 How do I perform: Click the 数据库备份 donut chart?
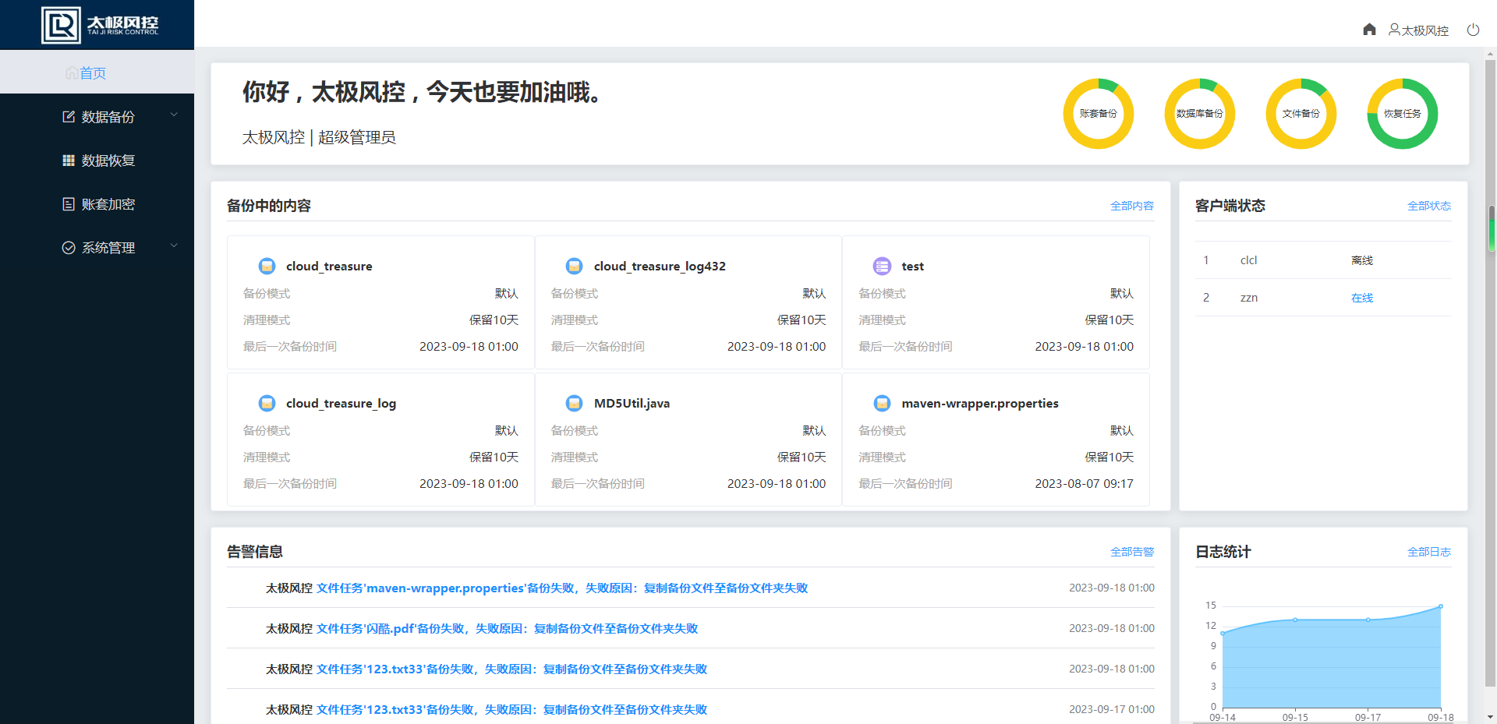pyautogui.click(x=1200, y=114)
